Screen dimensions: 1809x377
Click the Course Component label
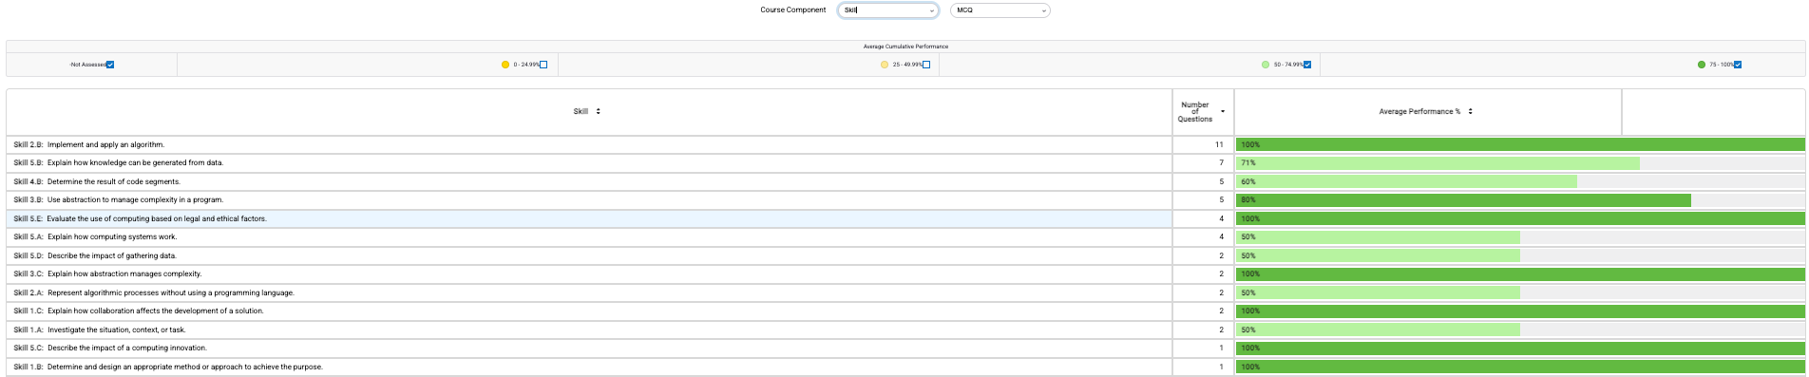tap(793, 10)
